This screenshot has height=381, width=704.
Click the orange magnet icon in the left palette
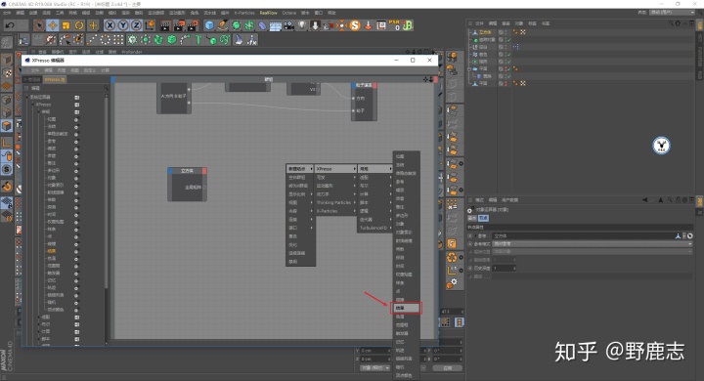coord(7,186)
